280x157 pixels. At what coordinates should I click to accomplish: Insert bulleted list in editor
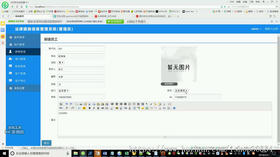pos(134,104)
